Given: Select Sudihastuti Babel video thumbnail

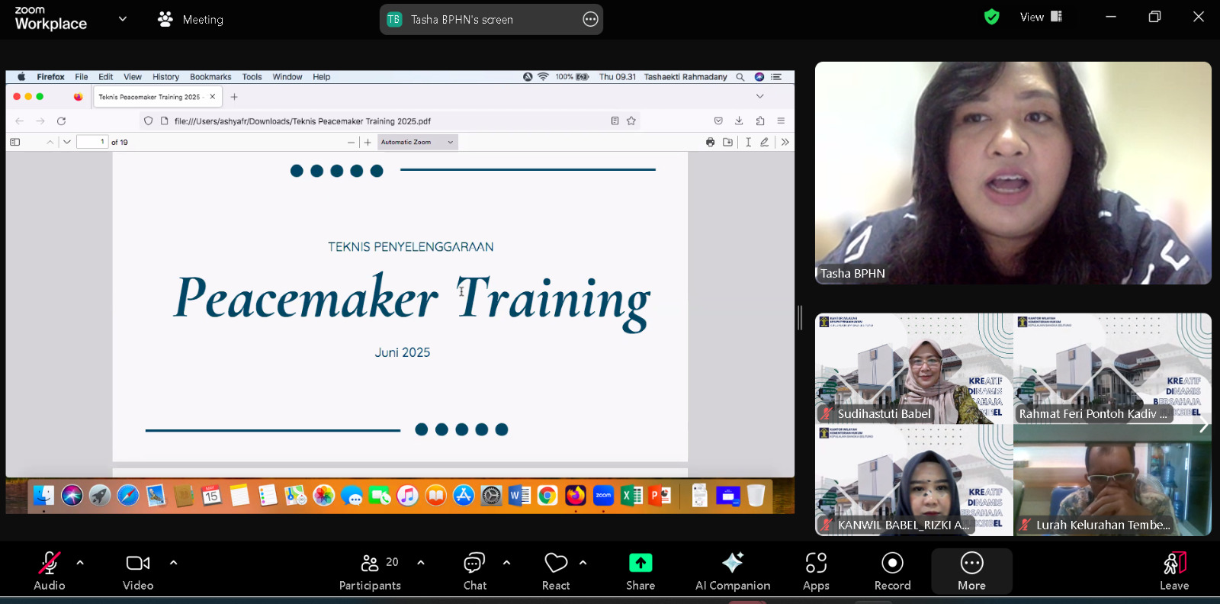Looking at the screenshot, I should 913,368.
